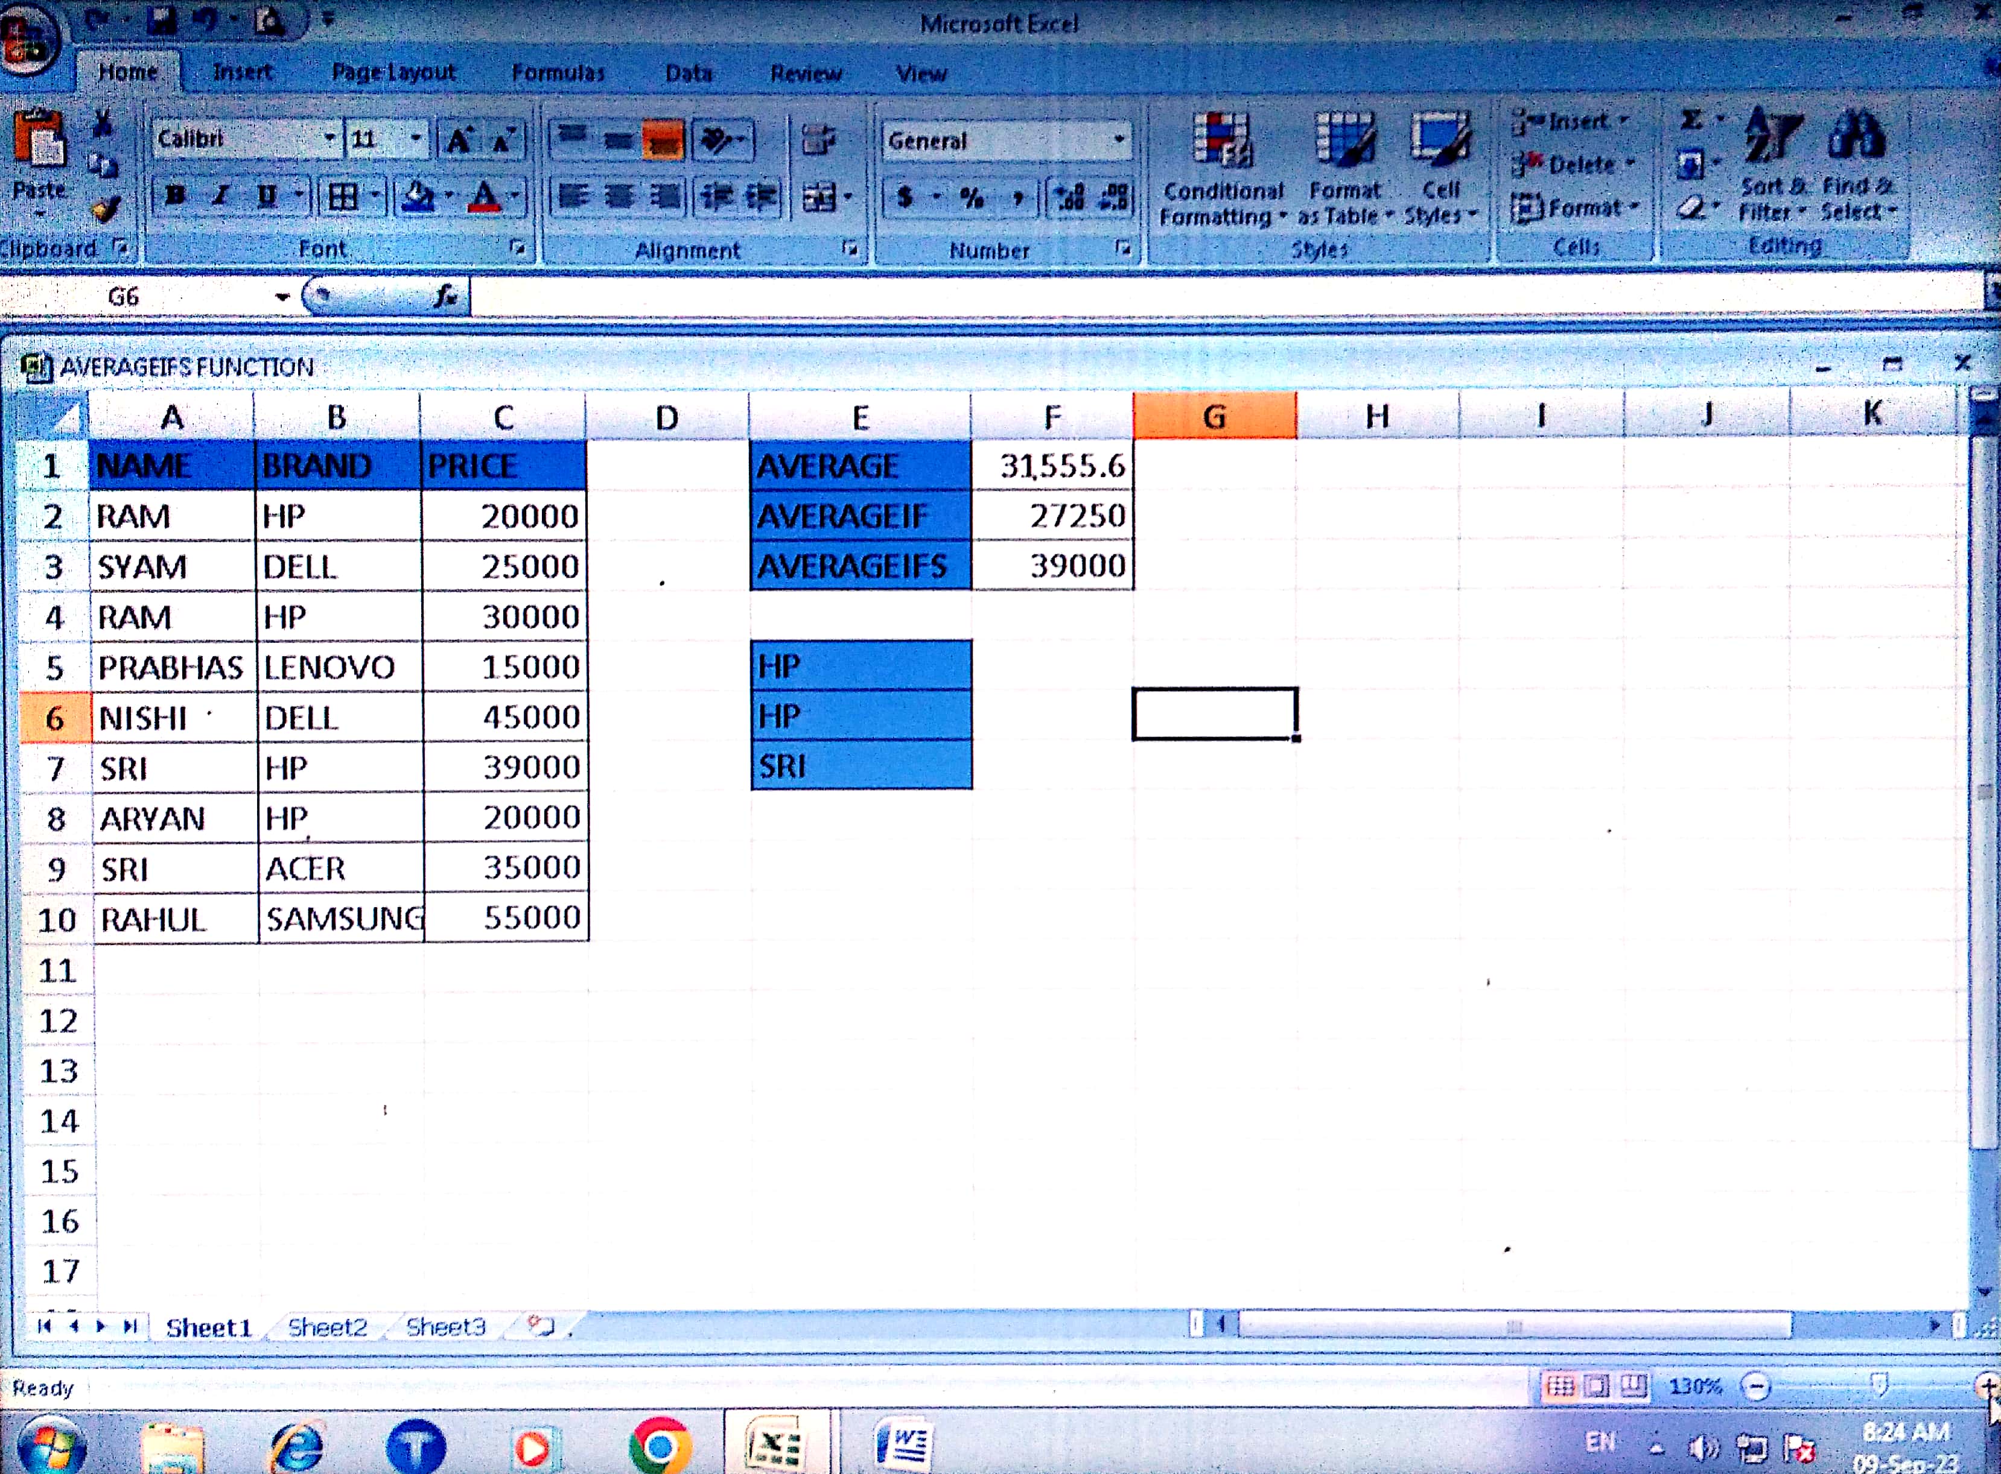Toggle italic formatting
Screen dimensions: 2001x1474
click(x=220, y=195)
